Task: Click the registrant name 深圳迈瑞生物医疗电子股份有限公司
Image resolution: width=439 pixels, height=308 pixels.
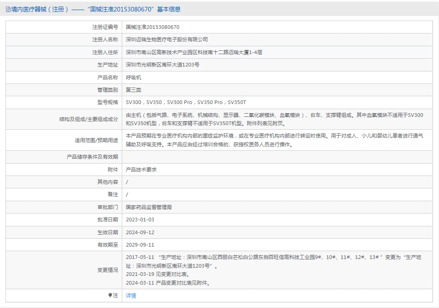Action: tap(167, 39)
